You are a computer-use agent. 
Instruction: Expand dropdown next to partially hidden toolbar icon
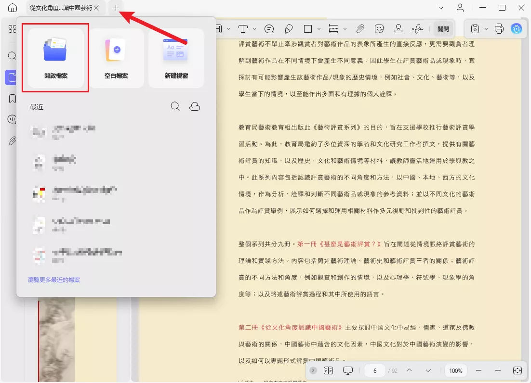pos(228,29)
